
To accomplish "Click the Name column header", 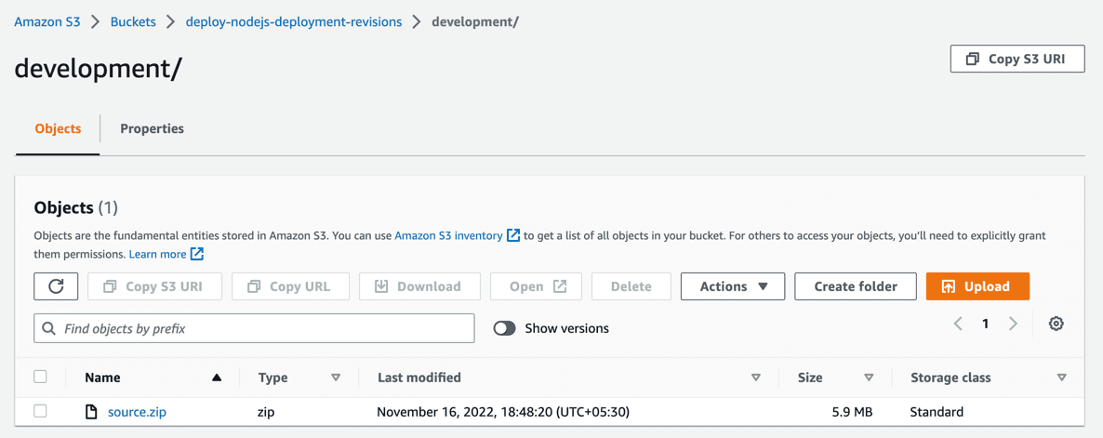I will coord(102,378).
